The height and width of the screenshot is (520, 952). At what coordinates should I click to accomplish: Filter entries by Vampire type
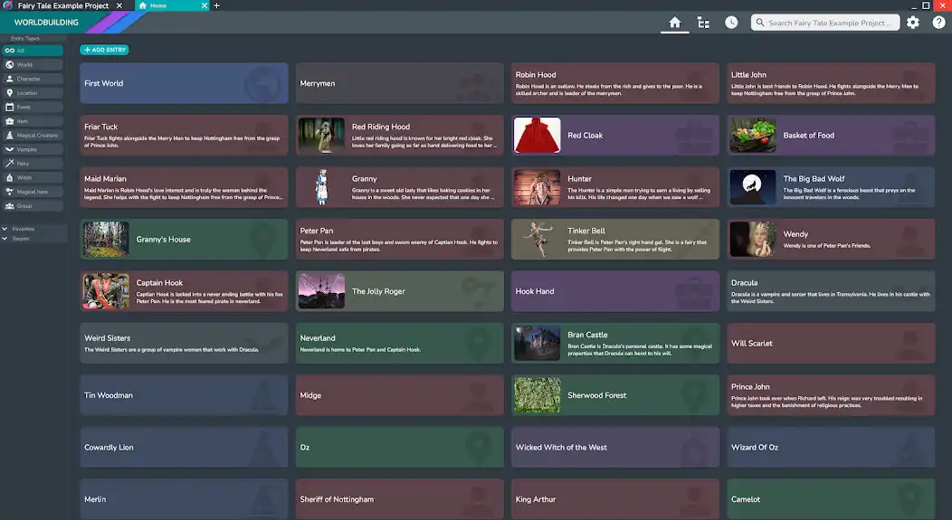33,149
